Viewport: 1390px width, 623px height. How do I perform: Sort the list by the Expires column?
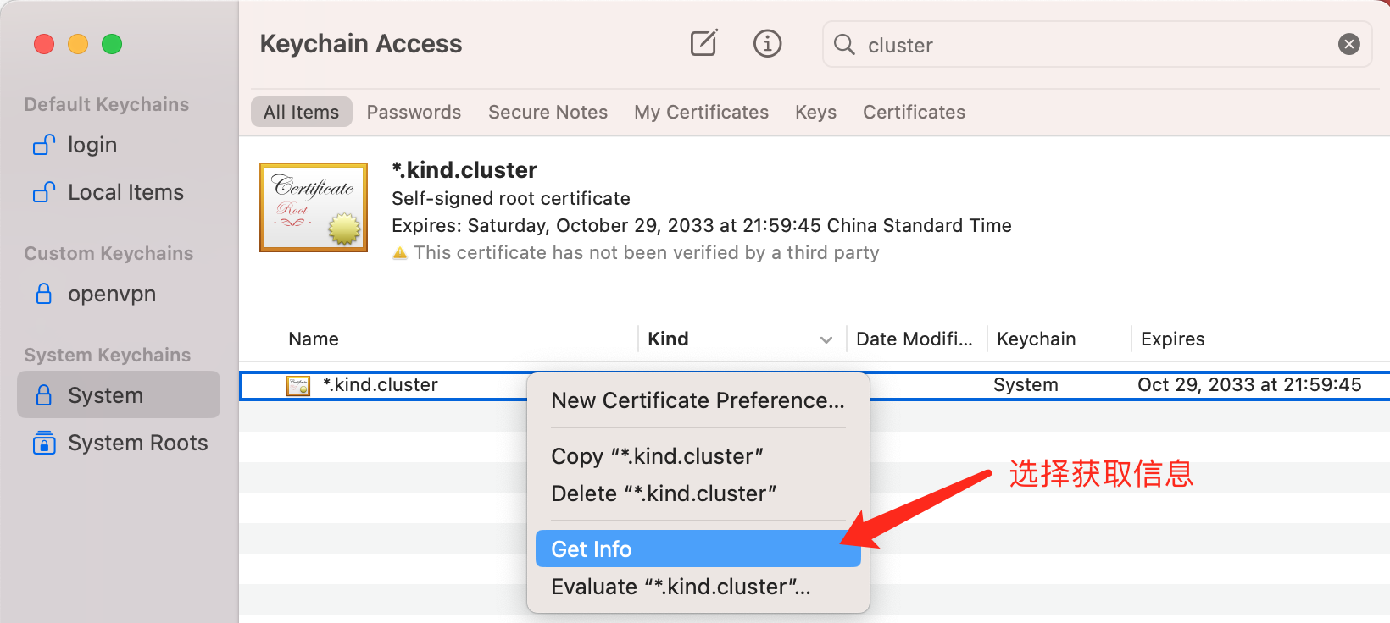tap(1172, 339)
